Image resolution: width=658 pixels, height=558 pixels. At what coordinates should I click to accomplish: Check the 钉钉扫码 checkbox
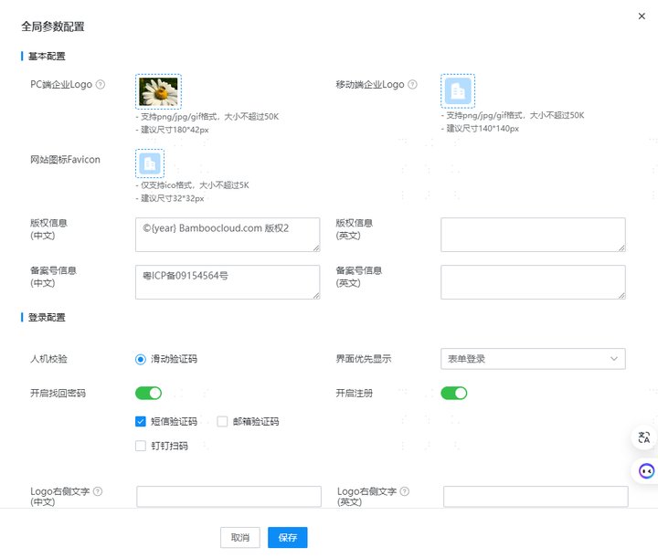click(x=141, y=446)
